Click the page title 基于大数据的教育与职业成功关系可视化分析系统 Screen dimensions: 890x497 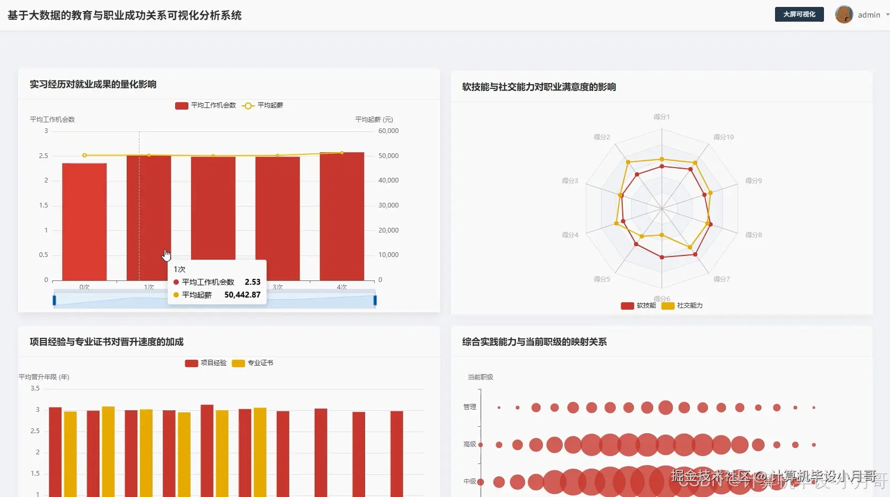[125, 15]
